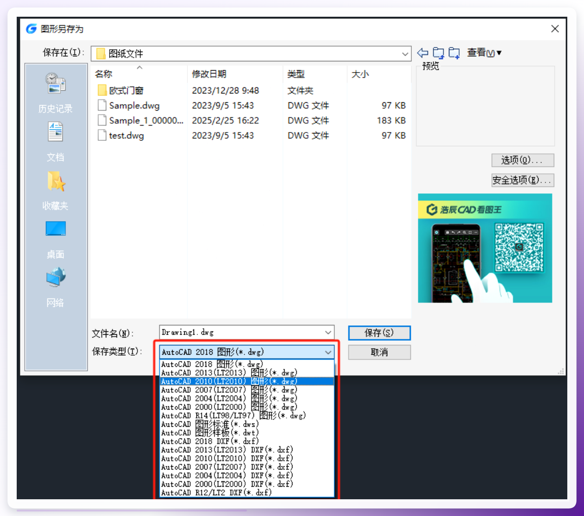Select the Sample.dwg file icon

102,106
